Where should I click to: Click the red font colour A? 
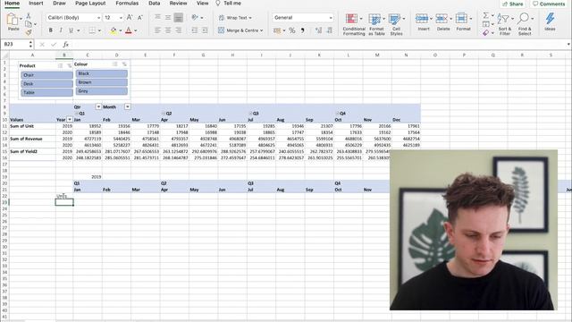129,30
